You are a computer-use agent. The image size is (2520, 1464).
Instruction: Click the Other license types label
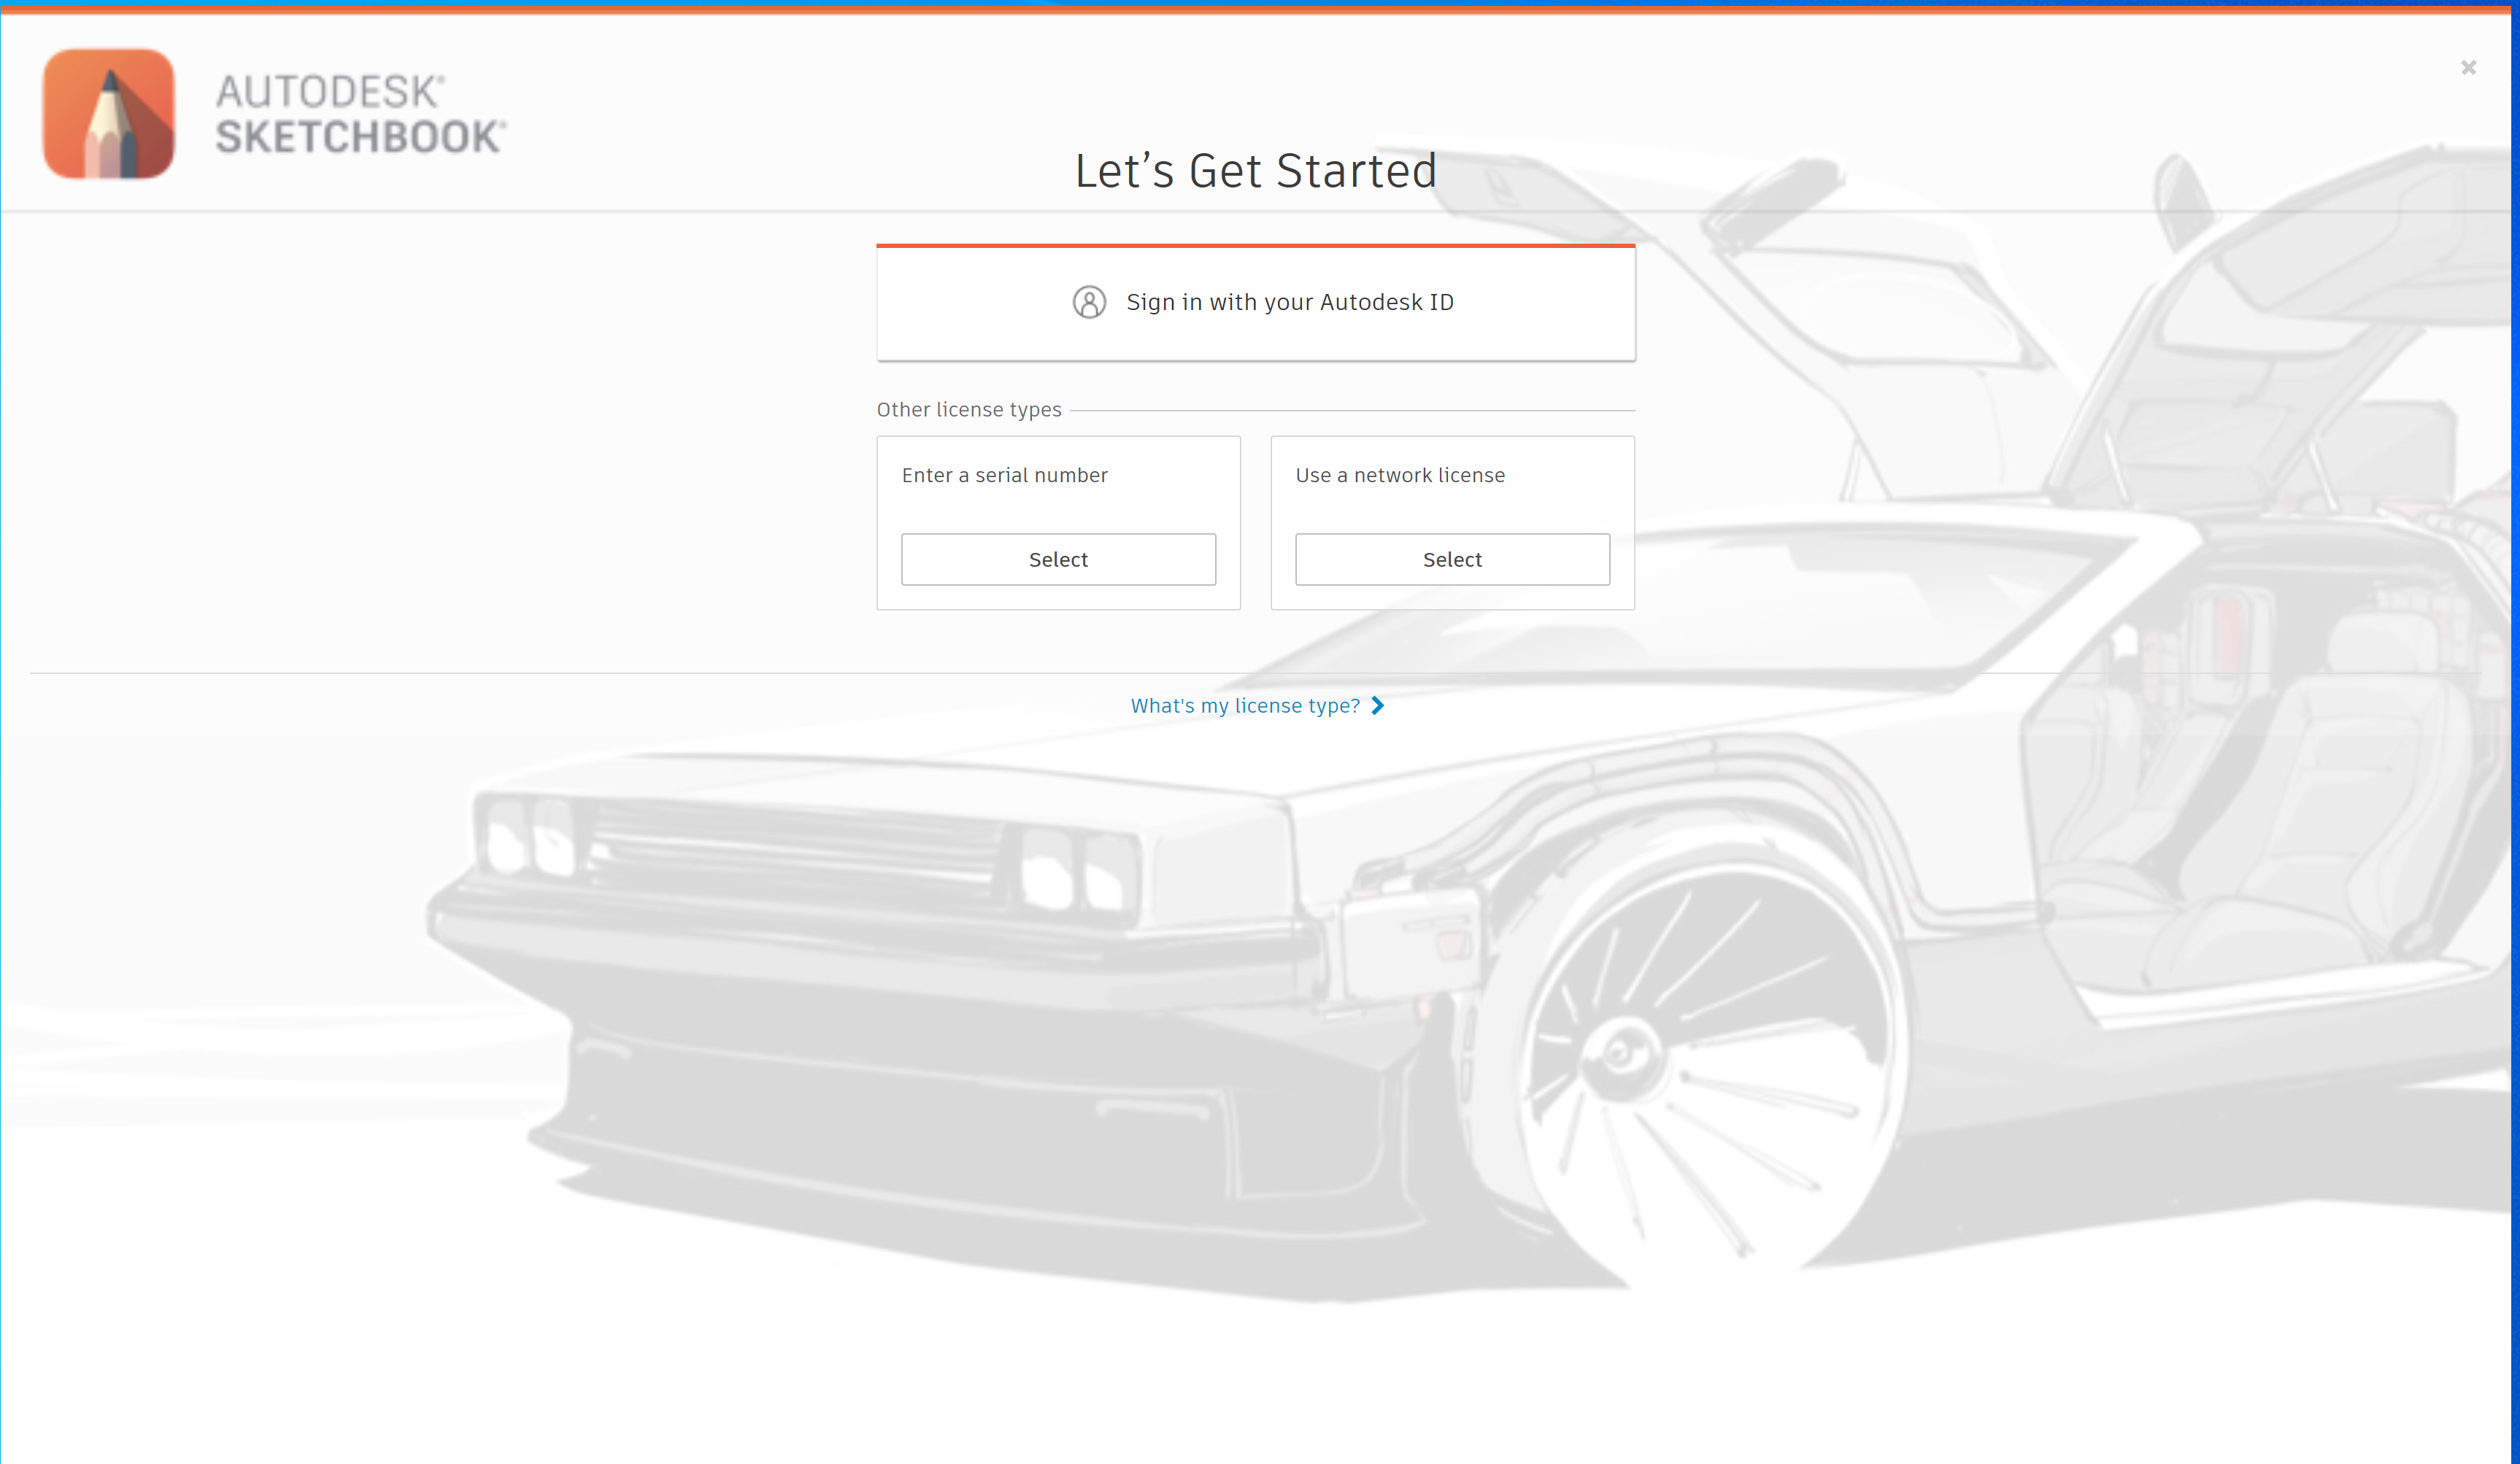coord(969,410)
